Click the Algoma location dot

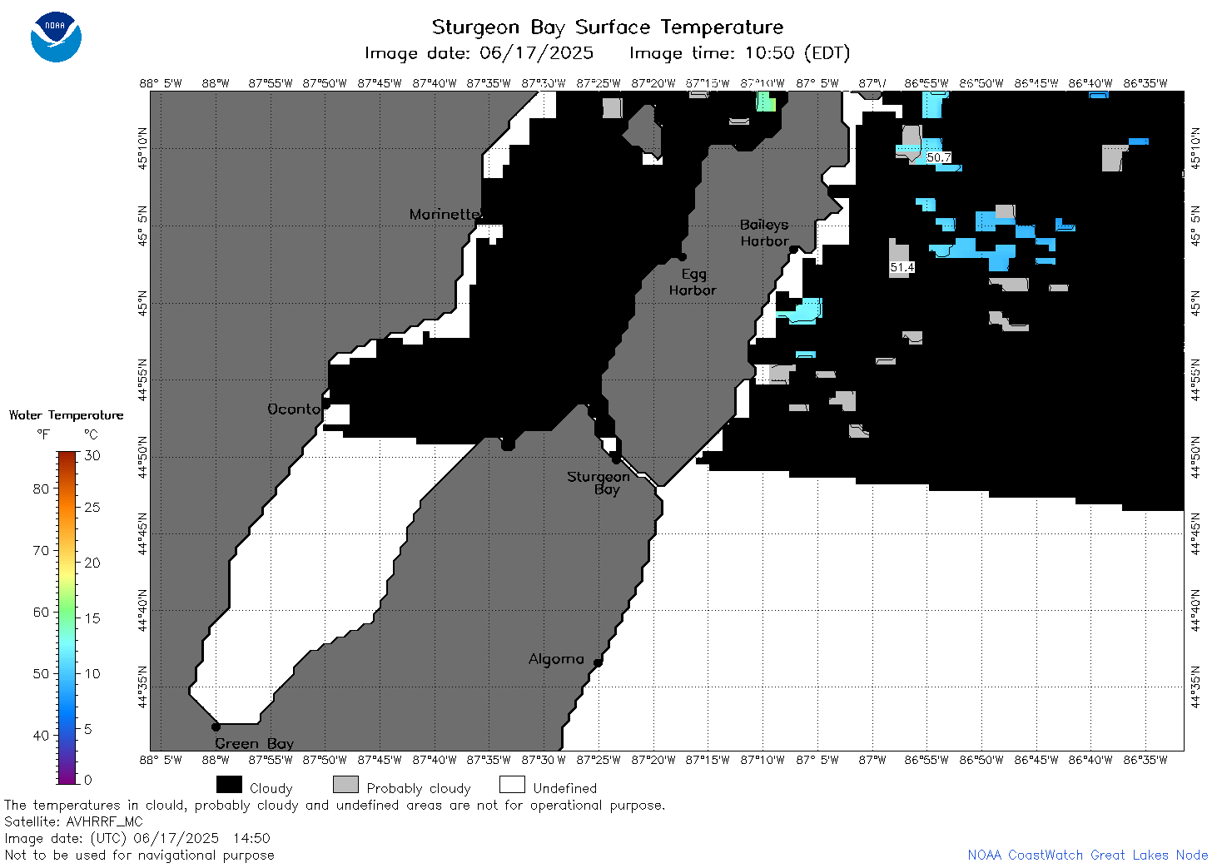pyautogui.click(x=598, y=662)
